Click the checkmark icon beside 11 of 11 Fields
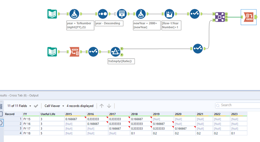Viewport: 260px width, 142px height. click(x=36, y=106)
